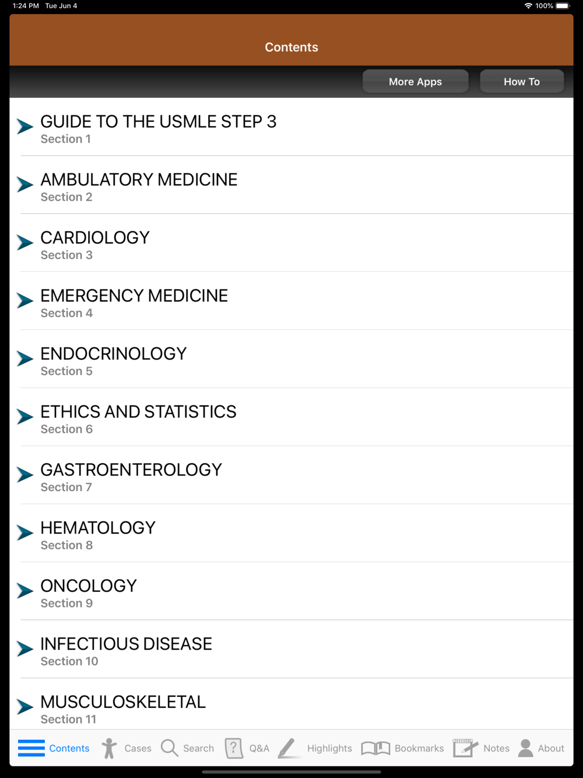Open the Bookmarks book icon
Viewport: 583px width, 778px height.
pyautogui.click(x=375, y=748)
